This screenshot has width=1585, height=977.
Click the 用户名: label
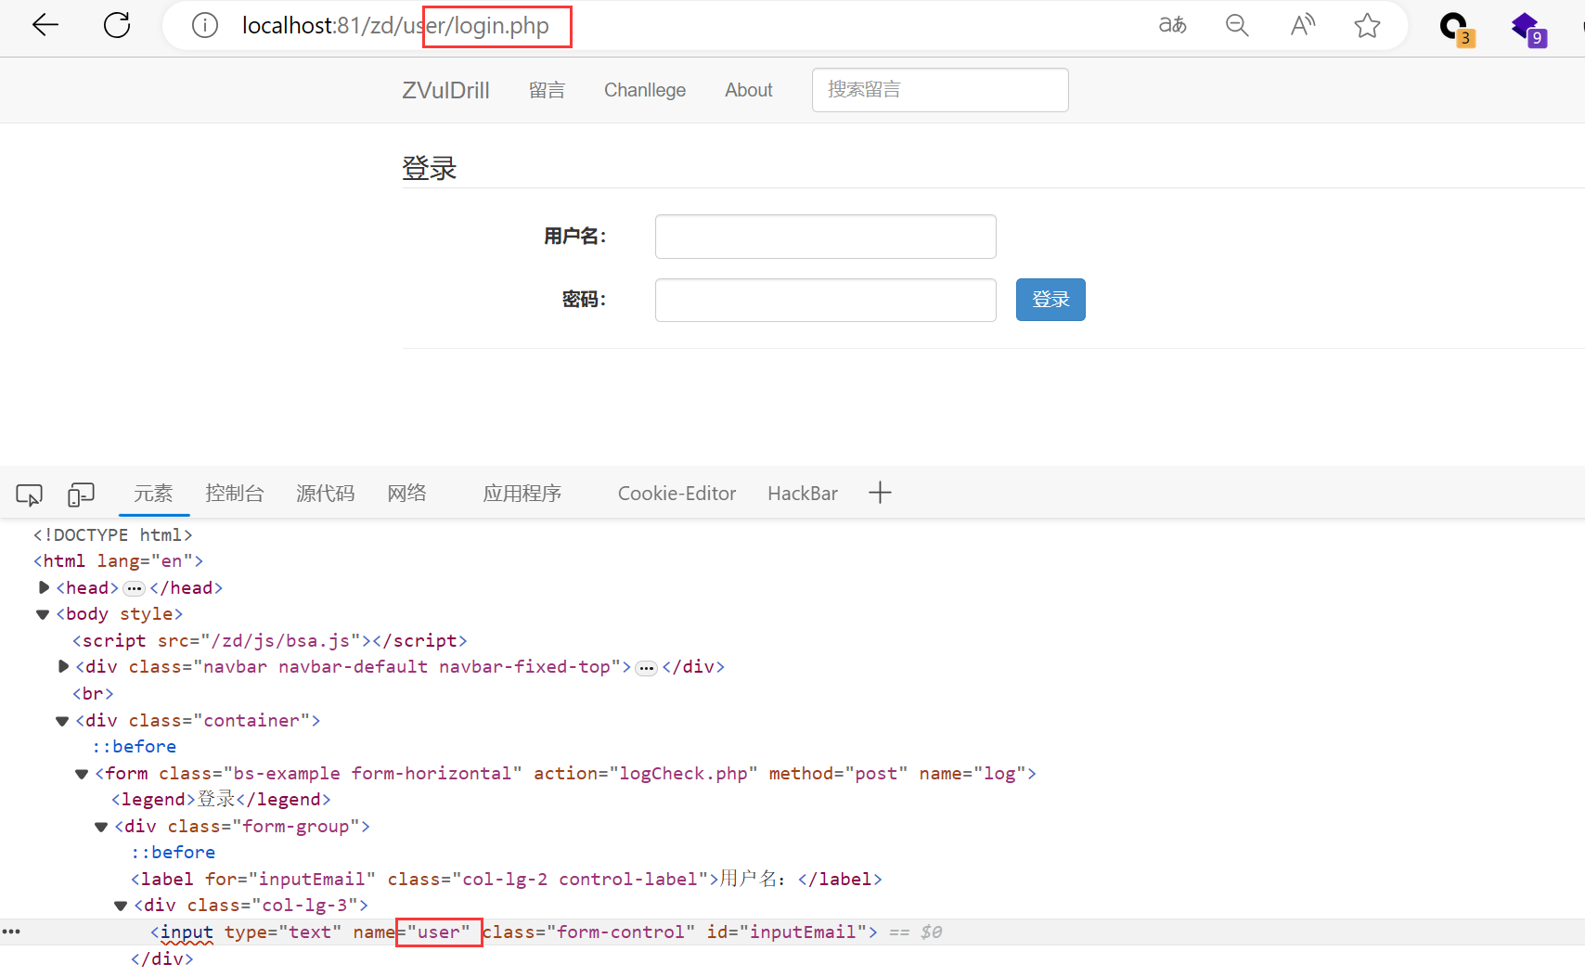coord(575,237)
